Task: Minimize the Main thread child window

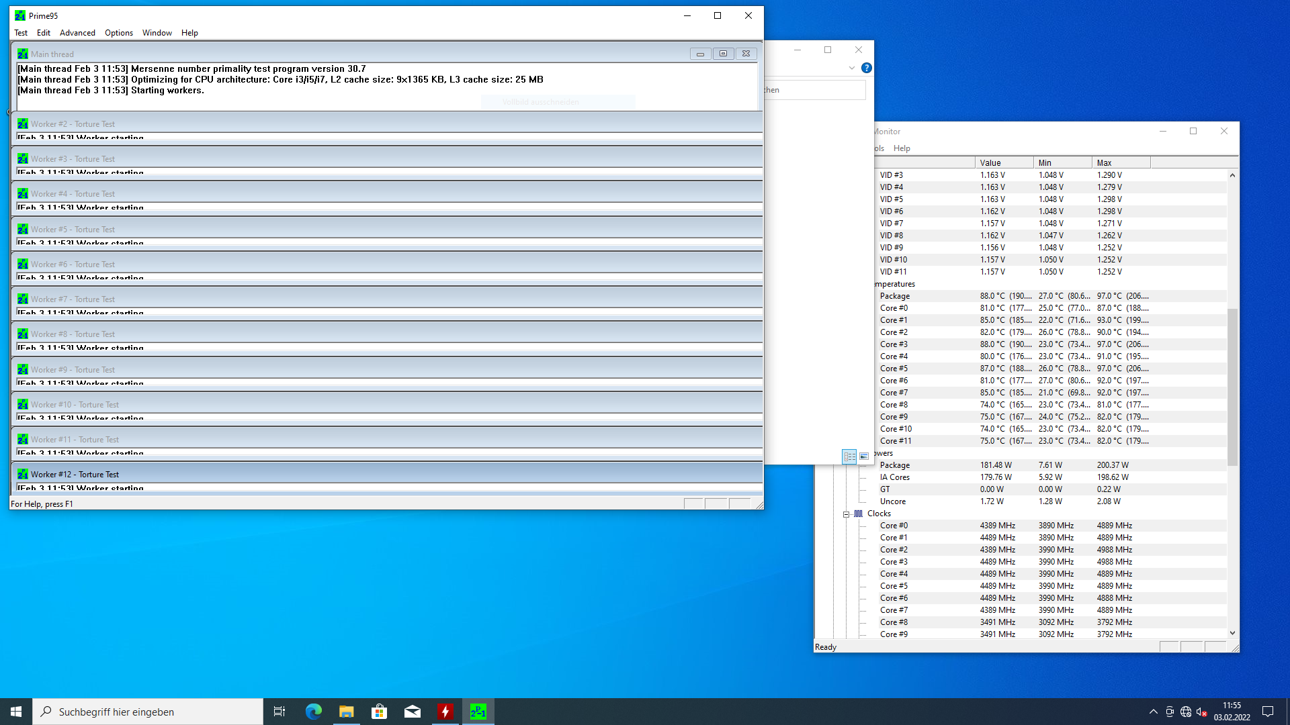Action: tap(700, 54)
